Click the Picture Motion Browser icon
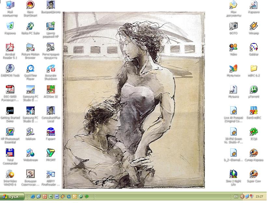Screen dimensions: 270x203 pyautogui.click(x=30, y=48)
